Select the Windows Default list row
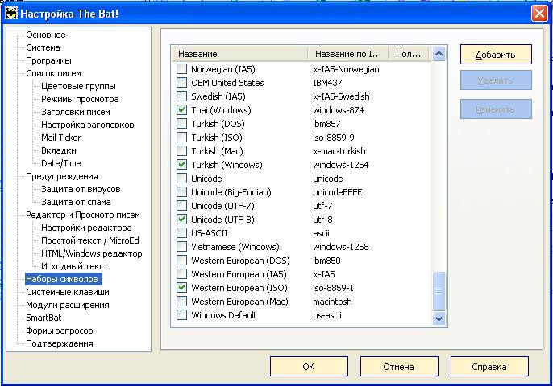 point(301,315)
